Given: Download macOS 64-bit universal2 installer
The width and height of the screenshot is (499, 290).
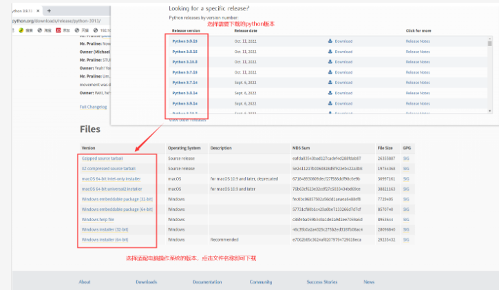Looking at the screenshot, I should (x=112, y=189).
